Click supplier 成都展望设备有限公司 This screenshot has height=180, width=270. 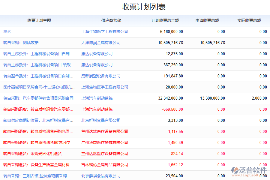pos(101,76)
